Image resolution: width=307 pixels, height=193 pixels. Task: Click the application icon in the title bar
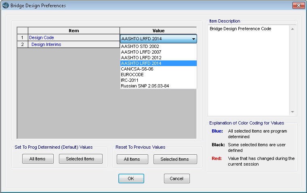6,5
